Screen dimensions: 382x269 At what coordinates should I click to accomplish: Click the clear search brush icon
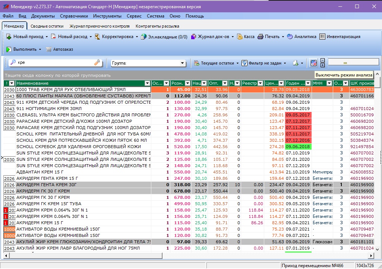[x=97, y=63]
